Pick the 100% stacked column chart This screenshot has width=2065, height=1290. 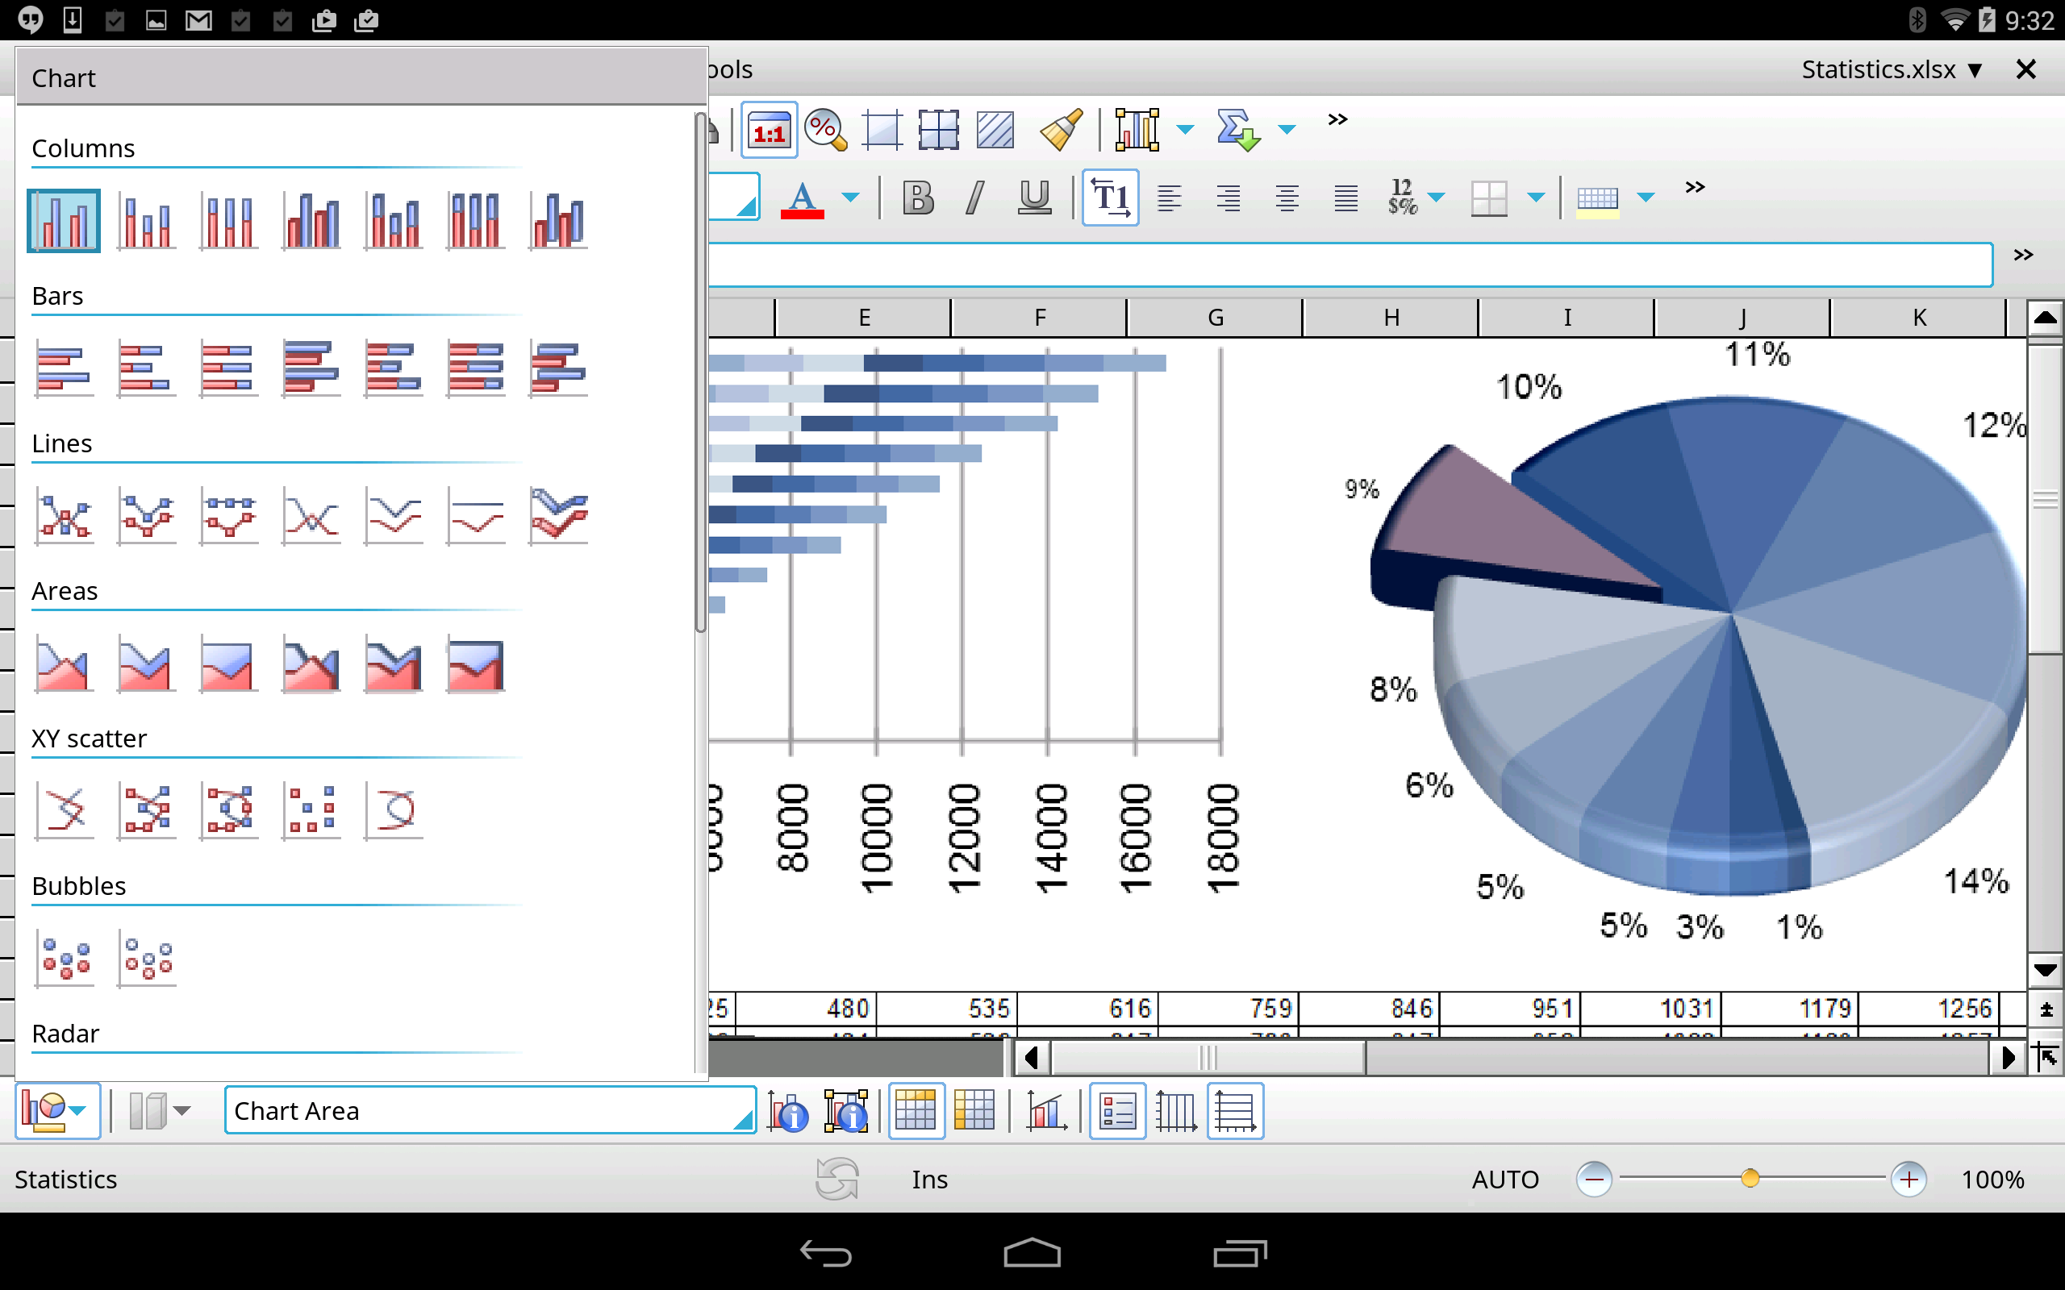[x=227, y=221]
